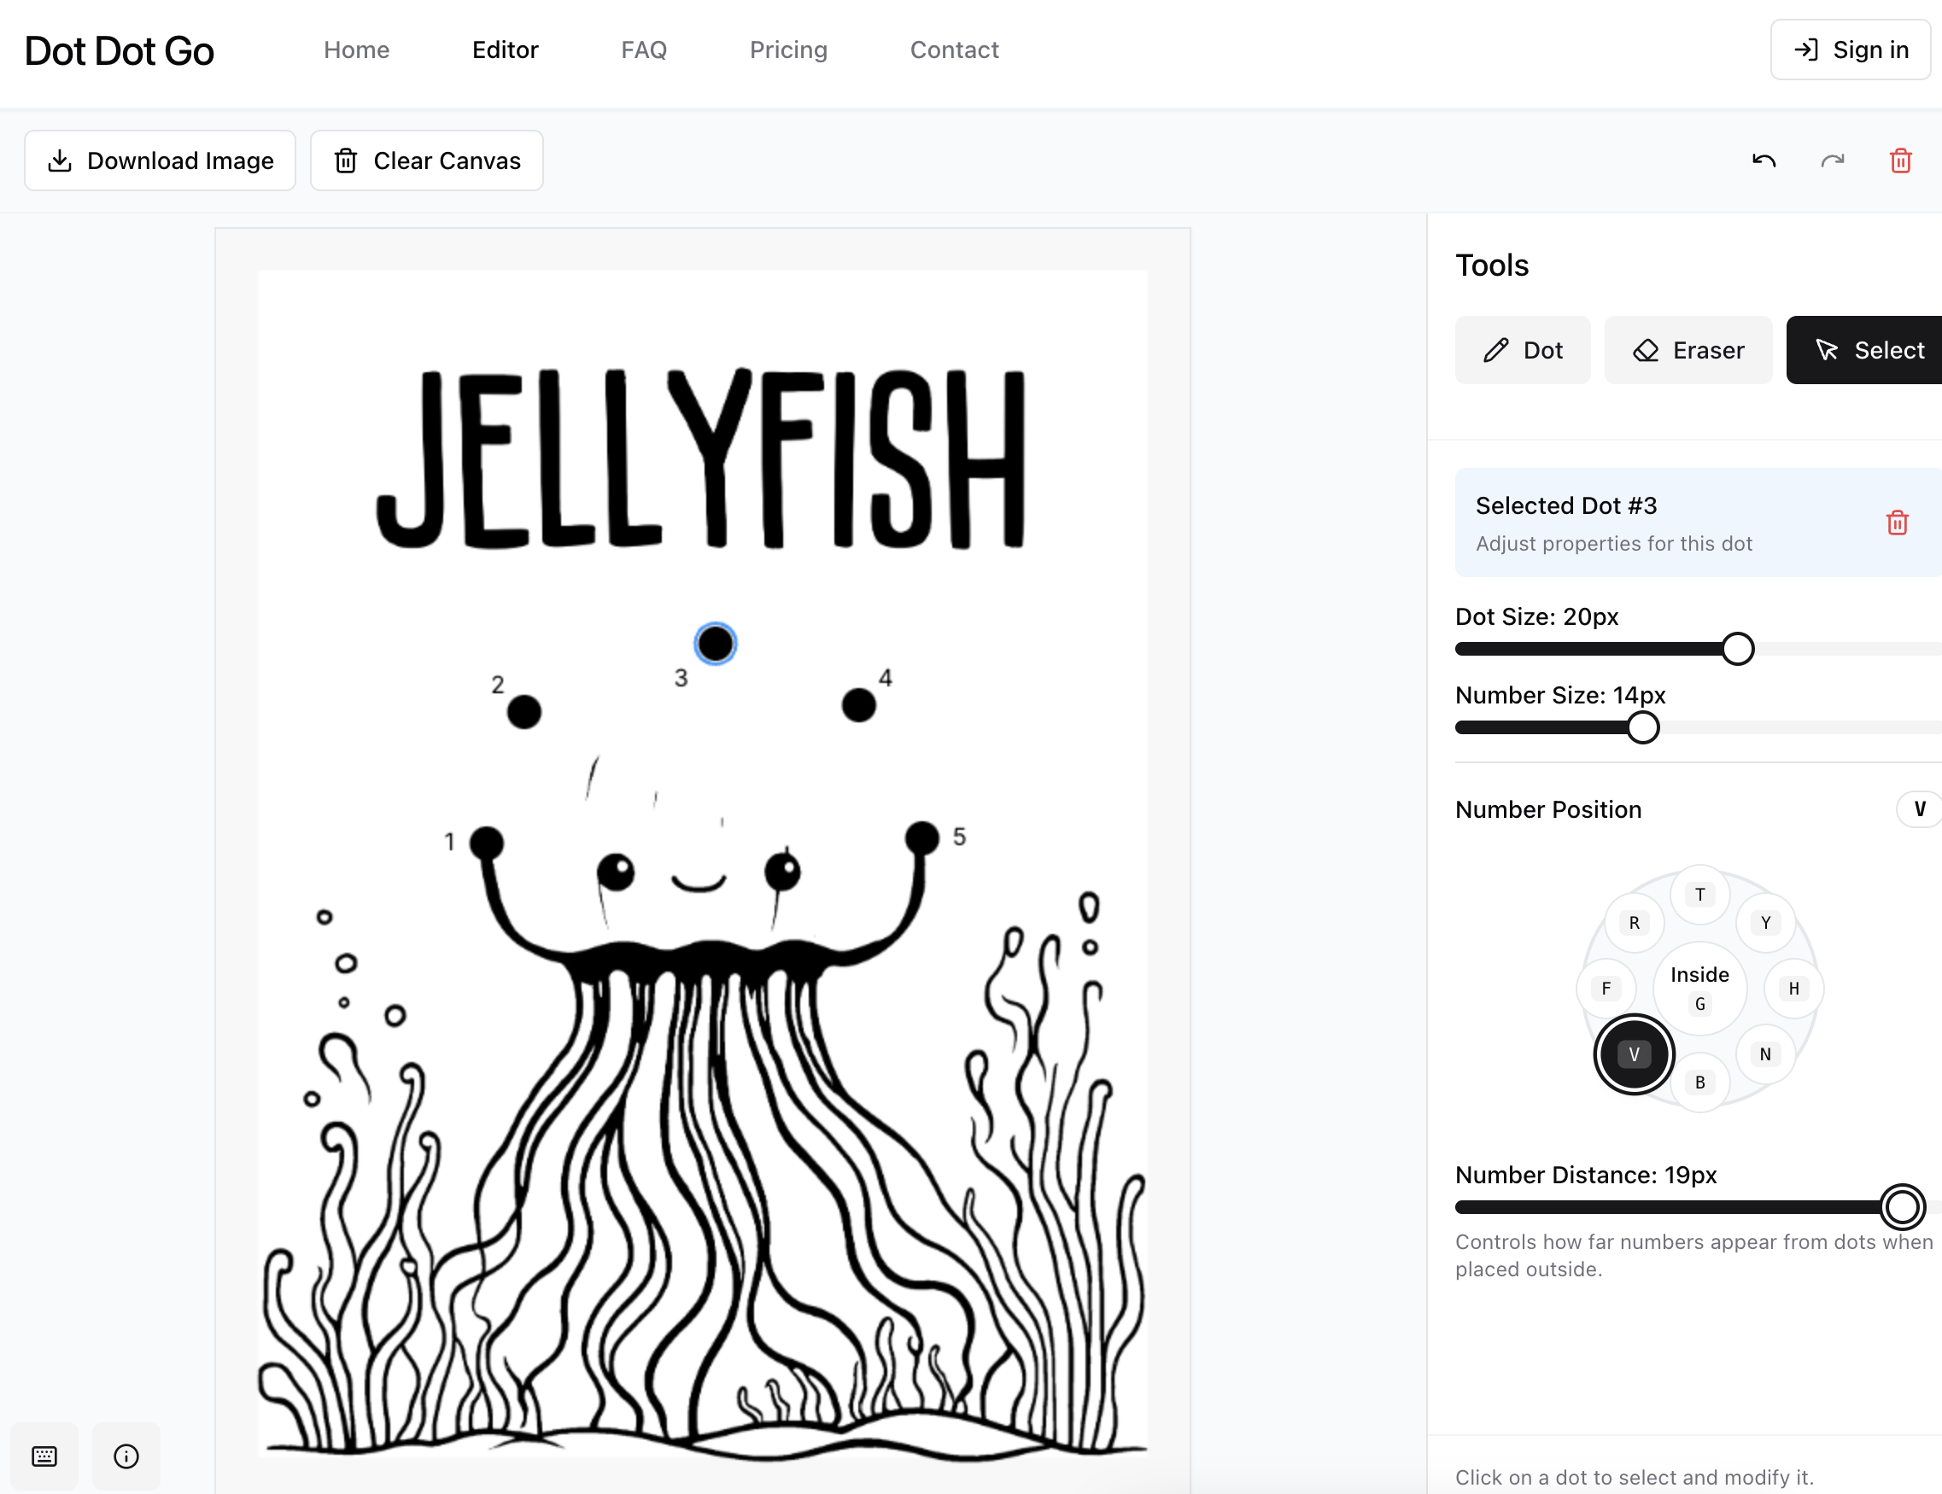Choose the H number position
Image resolution: width=1942 pixels, height=1494 pixels.
(x=1793, y=988)
